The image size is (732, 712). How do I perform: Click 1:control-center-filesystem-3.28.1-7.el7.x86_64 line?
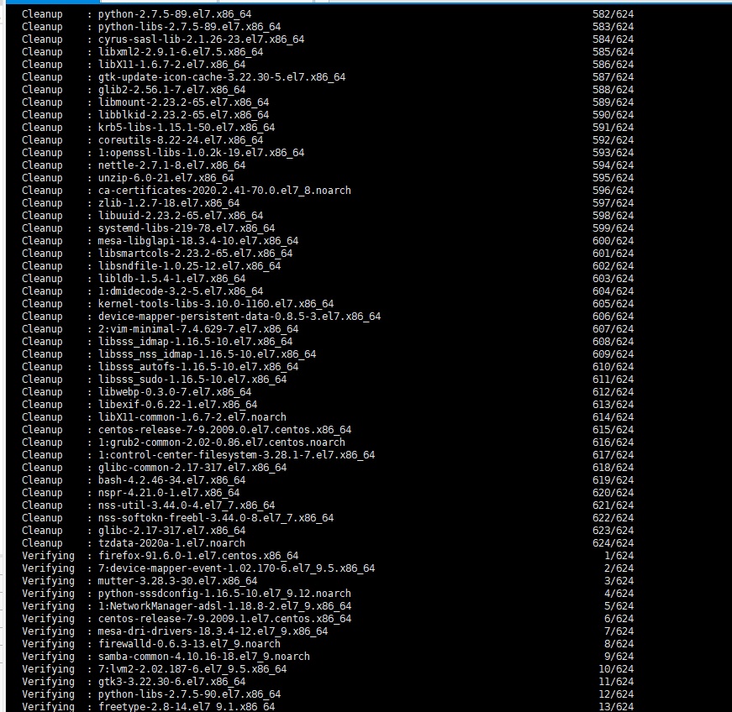[x=236, y=455]
